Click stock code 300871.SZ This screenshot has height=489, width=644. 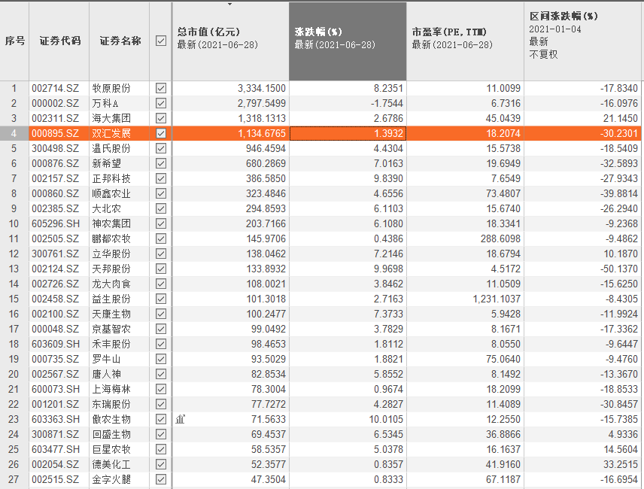coord(56,434)
